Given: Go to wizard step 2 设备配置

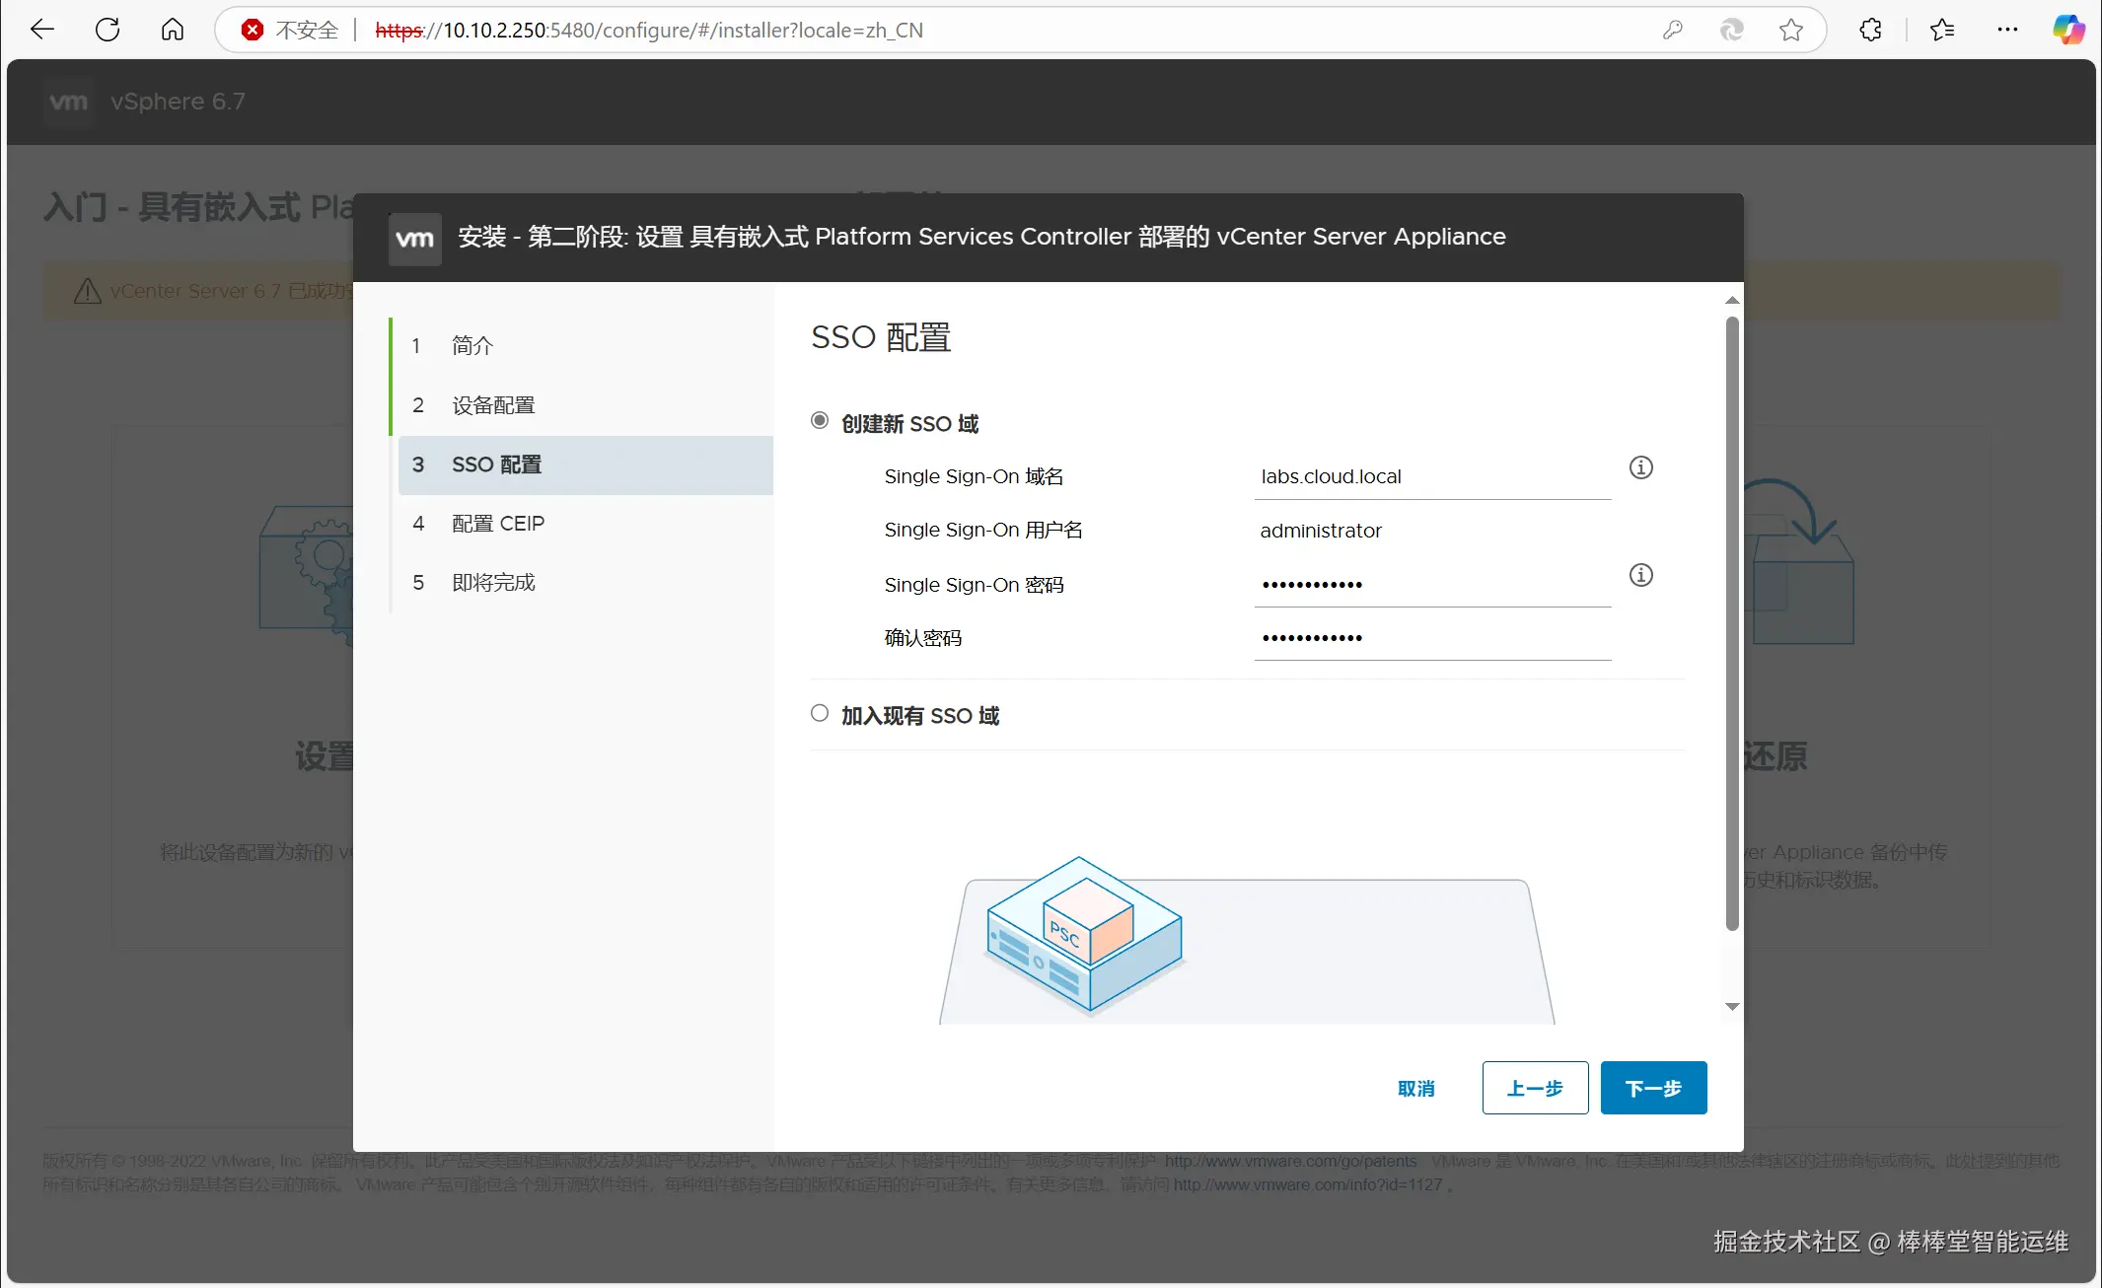Looking at the screenshot, I should (493, 405).
